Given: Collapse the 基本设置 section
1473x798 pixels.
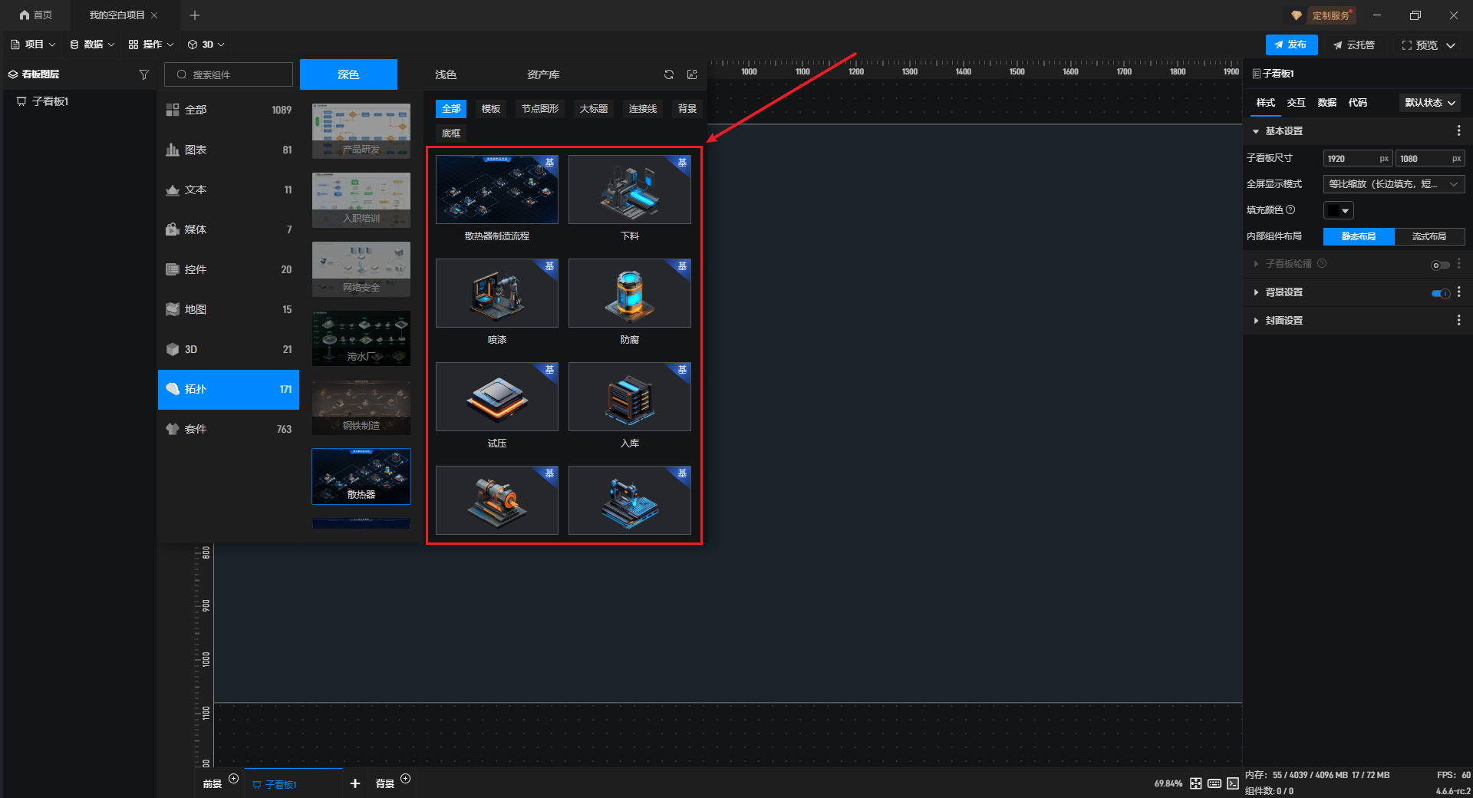Looking at the screenshot, I should (x=1256, y=131).
